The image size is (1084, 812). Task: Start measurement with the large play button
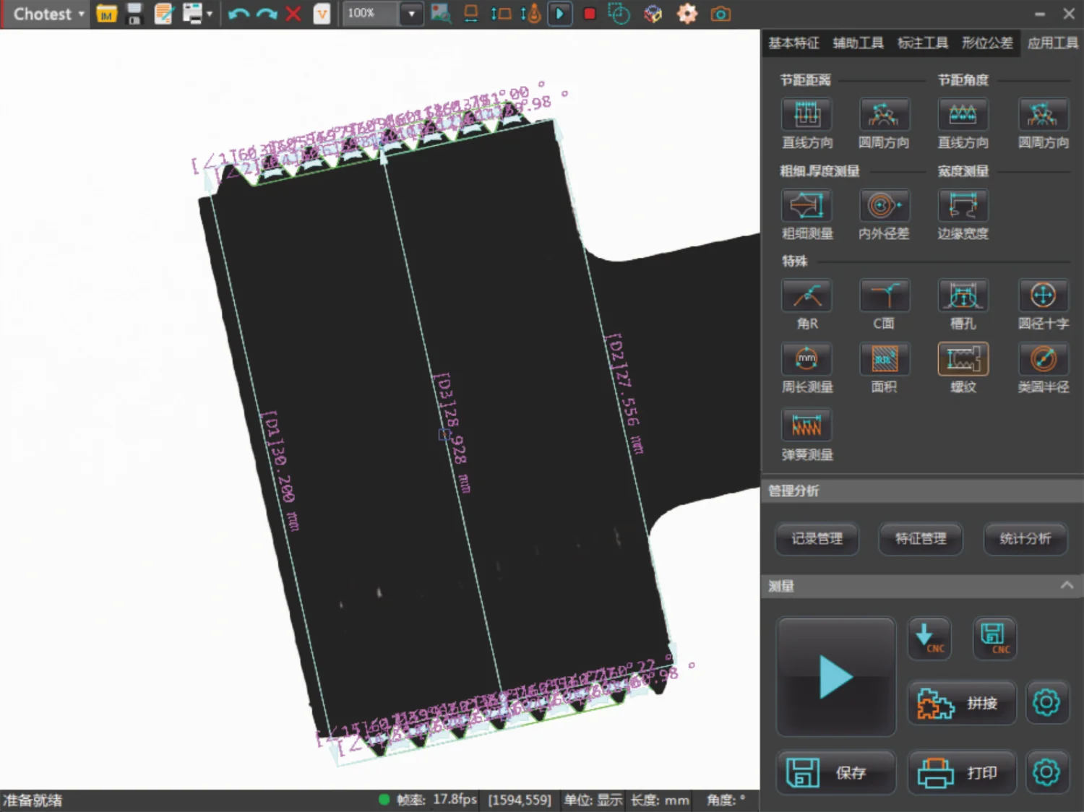click(x=836, y=677)
